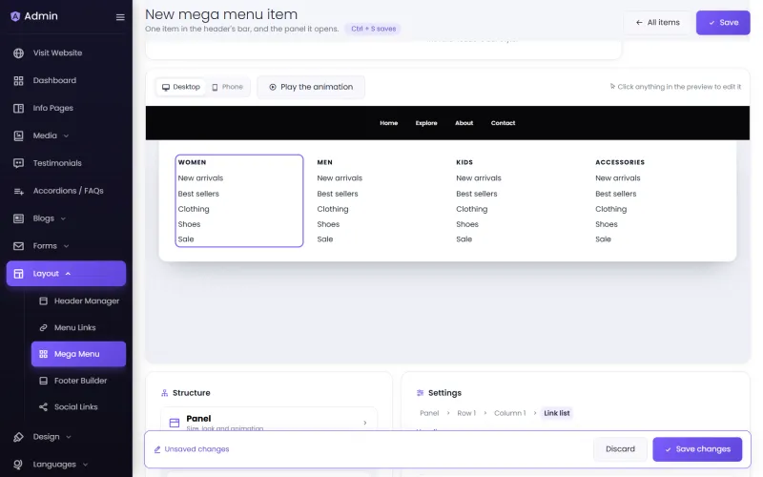Click the Menu Links chain icon
This screenshot has height=477, width=763.
click(x=43, y=327)
